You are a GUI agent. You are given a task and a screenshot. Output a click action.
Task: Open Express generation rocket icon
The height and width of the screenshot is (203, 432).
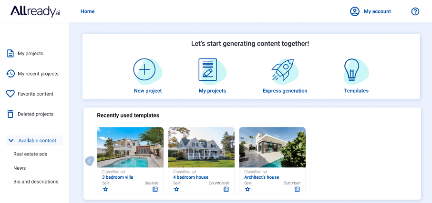click(283, 69)
